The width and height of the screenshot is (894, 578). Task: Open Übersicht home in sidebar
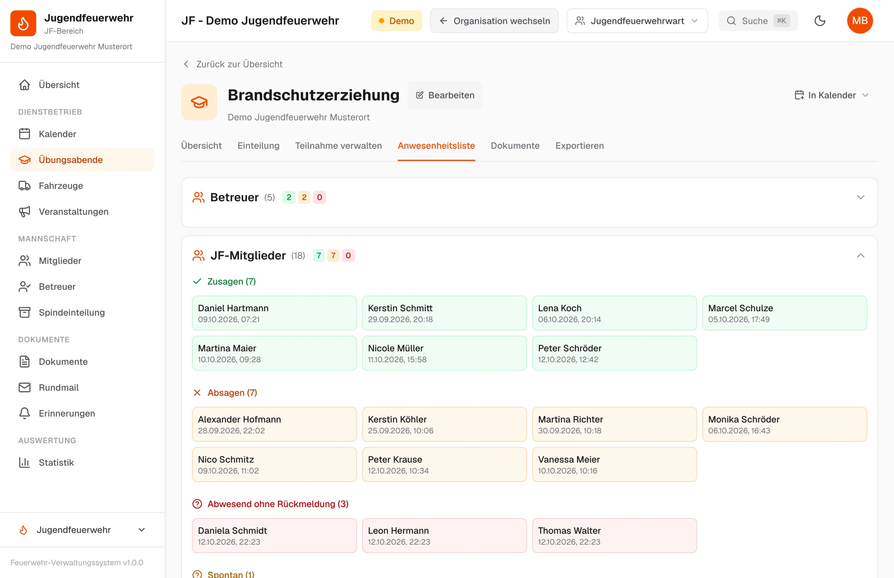[x=82, y=85]
